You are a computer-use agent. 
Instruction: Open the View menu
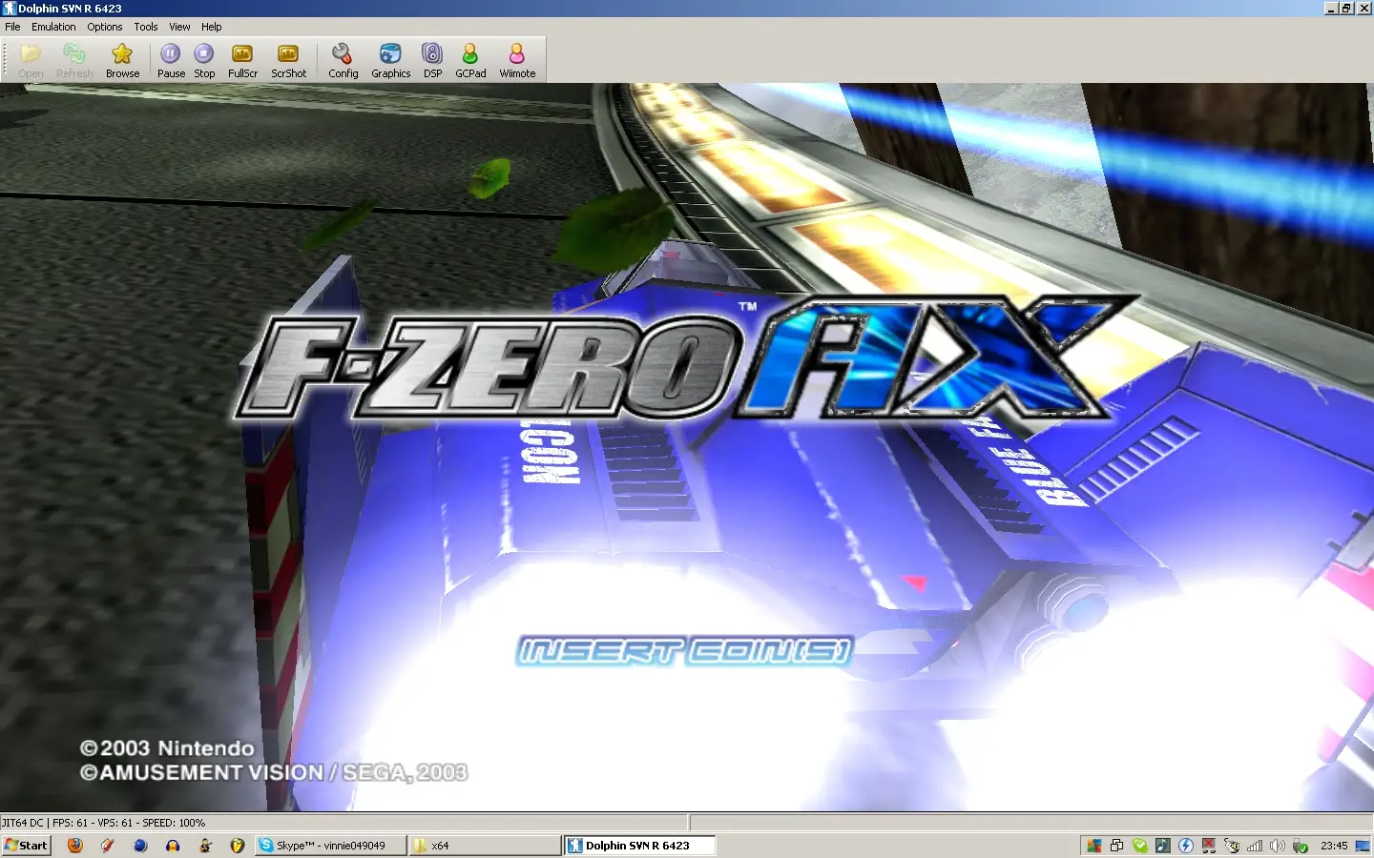[179, 27]
